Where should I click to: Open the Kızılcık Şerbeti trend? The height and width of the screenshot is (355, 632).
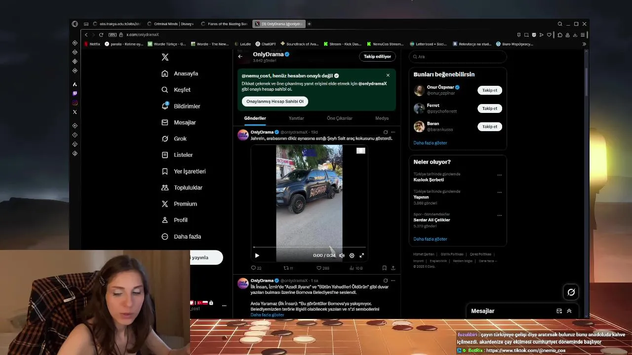tap(429, 180)
